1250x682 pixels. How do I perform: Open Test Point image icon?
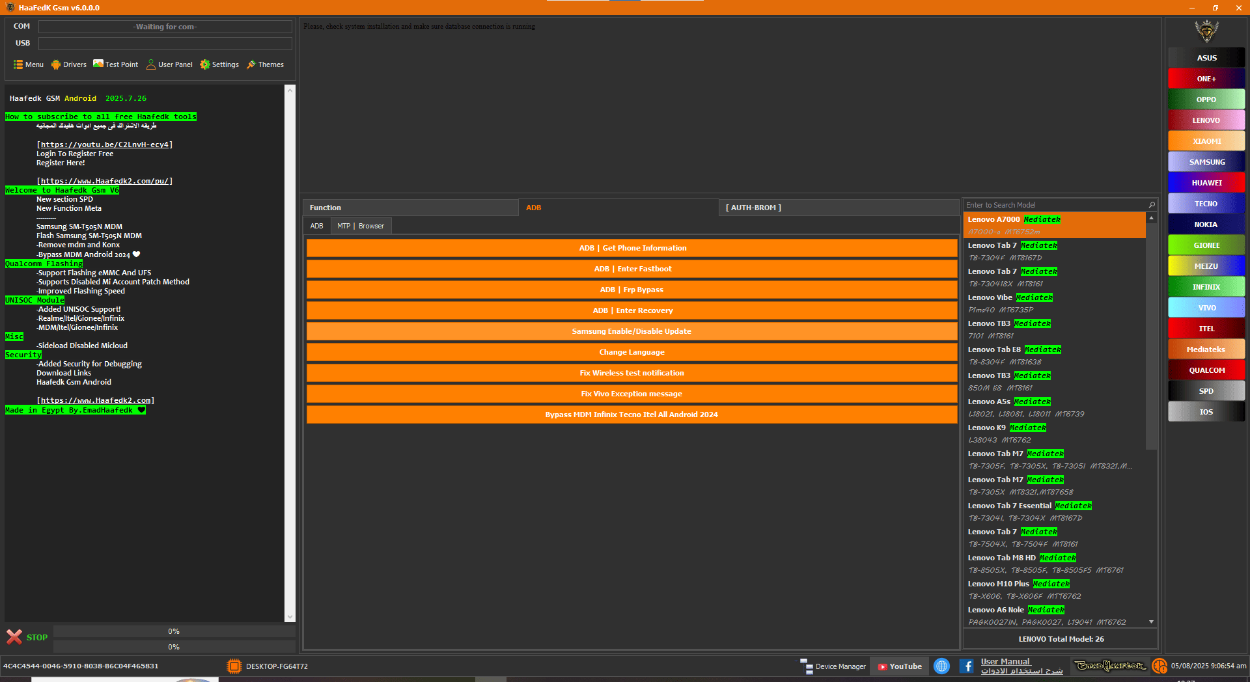point(98,64)
